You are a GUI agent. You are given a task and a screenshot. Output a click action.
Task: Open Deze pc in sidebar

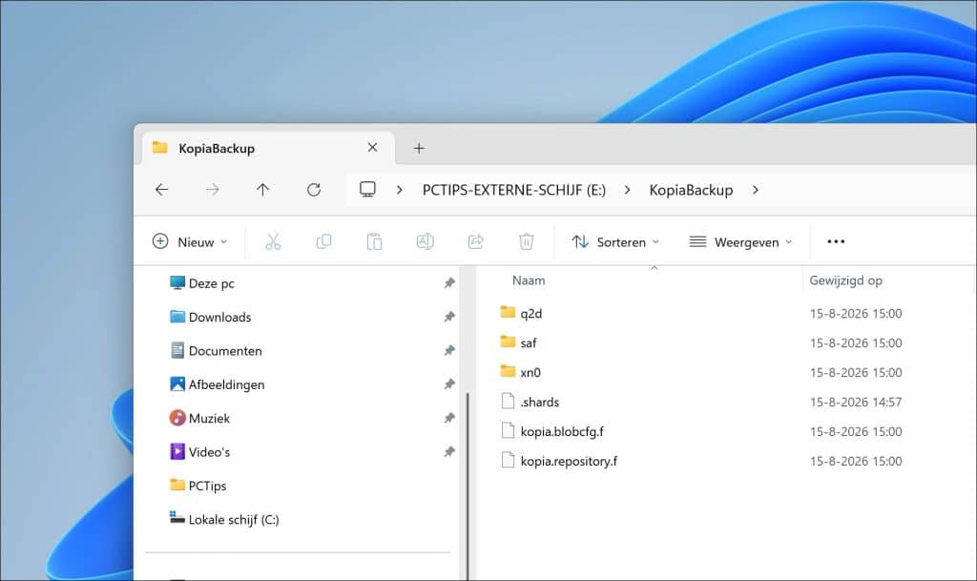click(211, 283)
